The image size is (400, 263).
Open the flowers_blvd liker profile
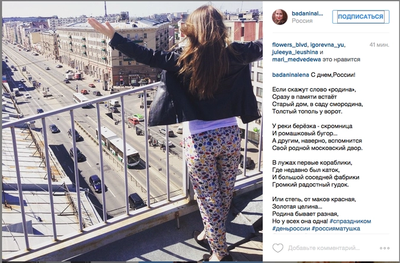click(x=290, y=45)
